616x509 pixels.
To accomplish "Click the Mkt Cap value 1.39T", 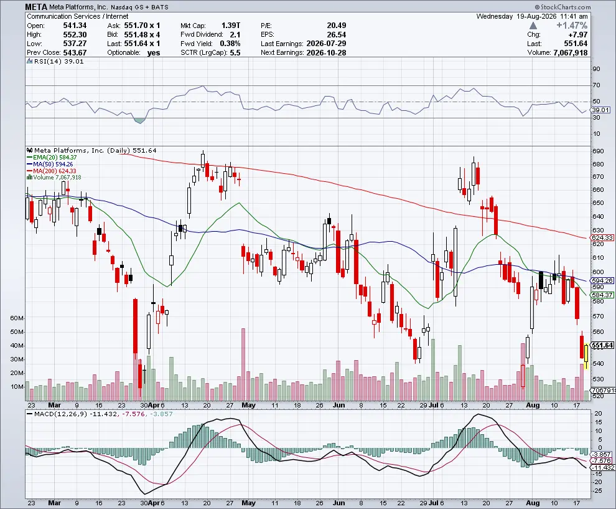I will coord(231,25).
